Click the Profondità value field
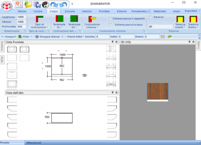The width and height of the screenshot is (201, 145). coord(21,27)
